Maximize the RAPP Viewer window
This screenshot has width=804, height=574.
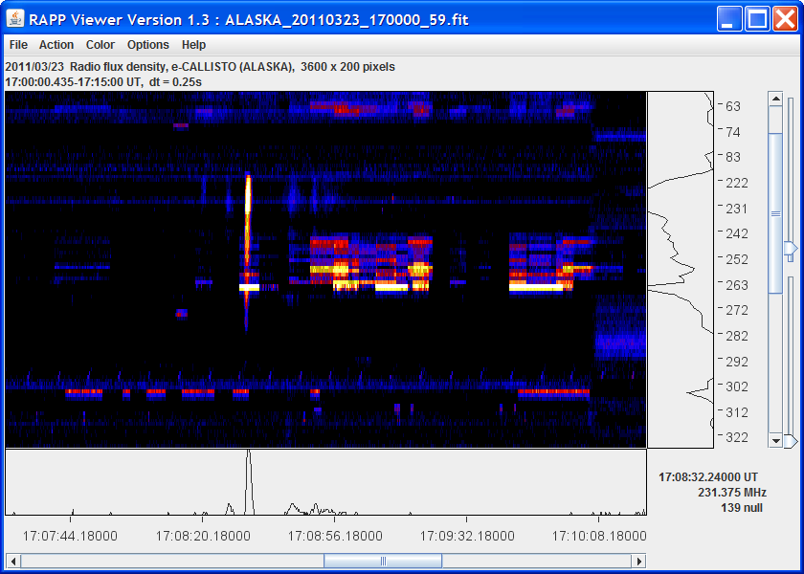click(757, 19)
